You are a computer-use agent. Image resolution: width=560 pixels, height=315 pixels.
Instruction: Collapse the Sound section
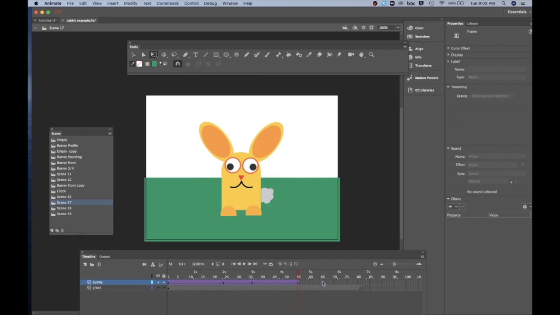(x=448, y=148)
